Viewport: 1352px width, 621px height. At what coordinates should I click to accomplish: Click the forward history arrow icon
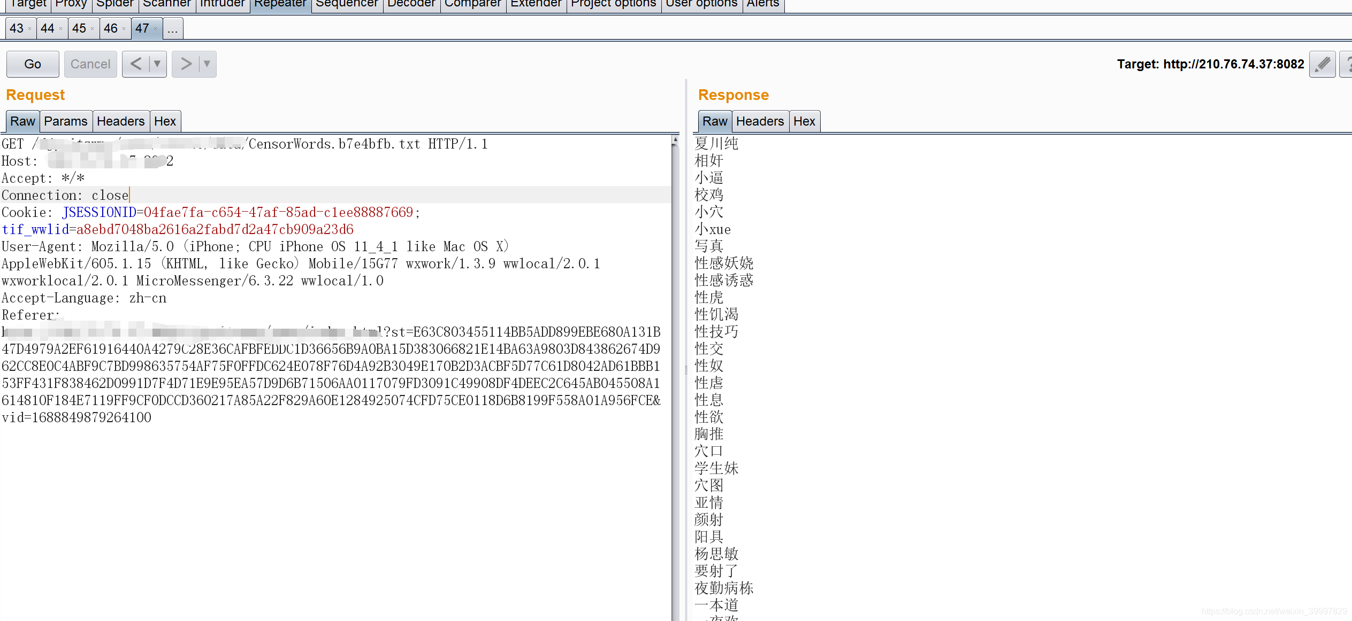point(186,64)
